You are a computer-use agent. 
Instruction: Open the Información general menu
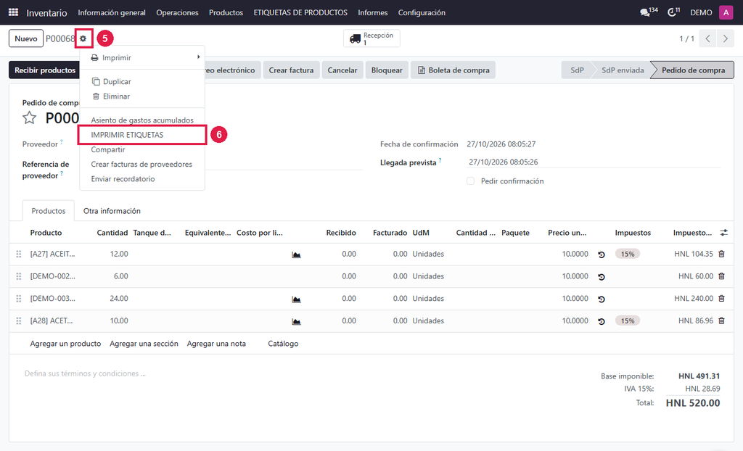[112, 13]
